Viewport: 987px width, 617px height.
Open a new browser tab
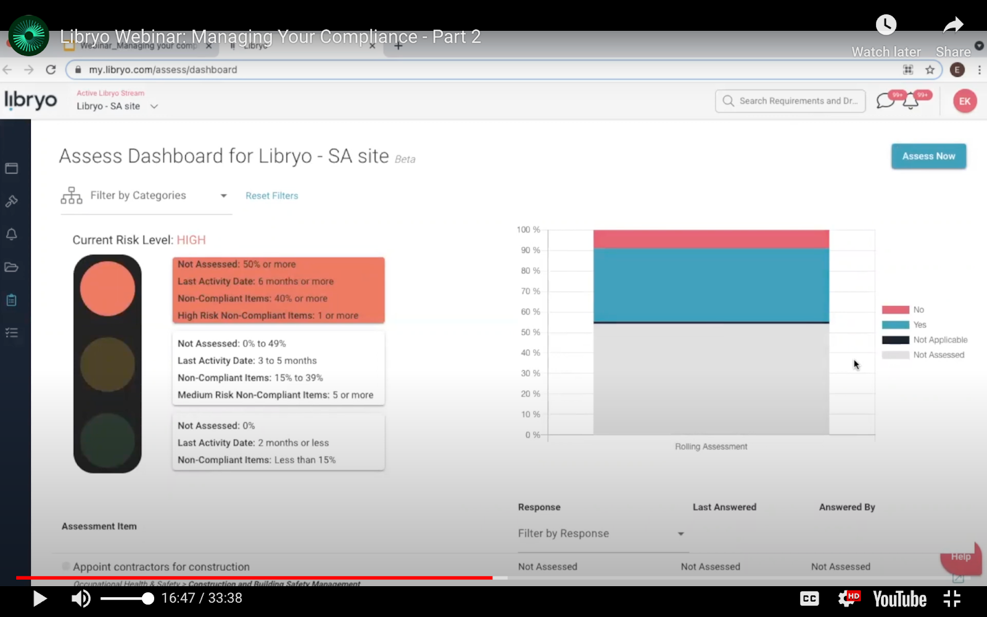(x=398, y=46)
